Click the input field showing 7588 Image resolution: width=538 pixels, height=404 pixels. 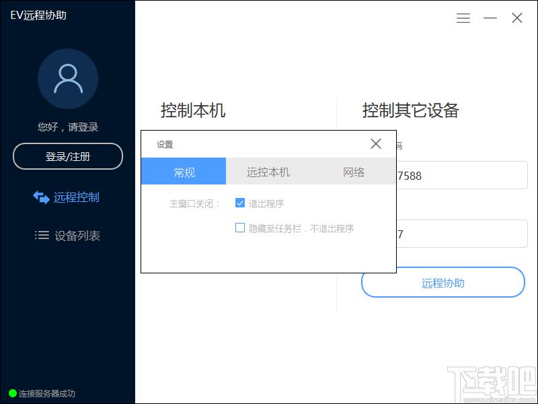[462, 175]
